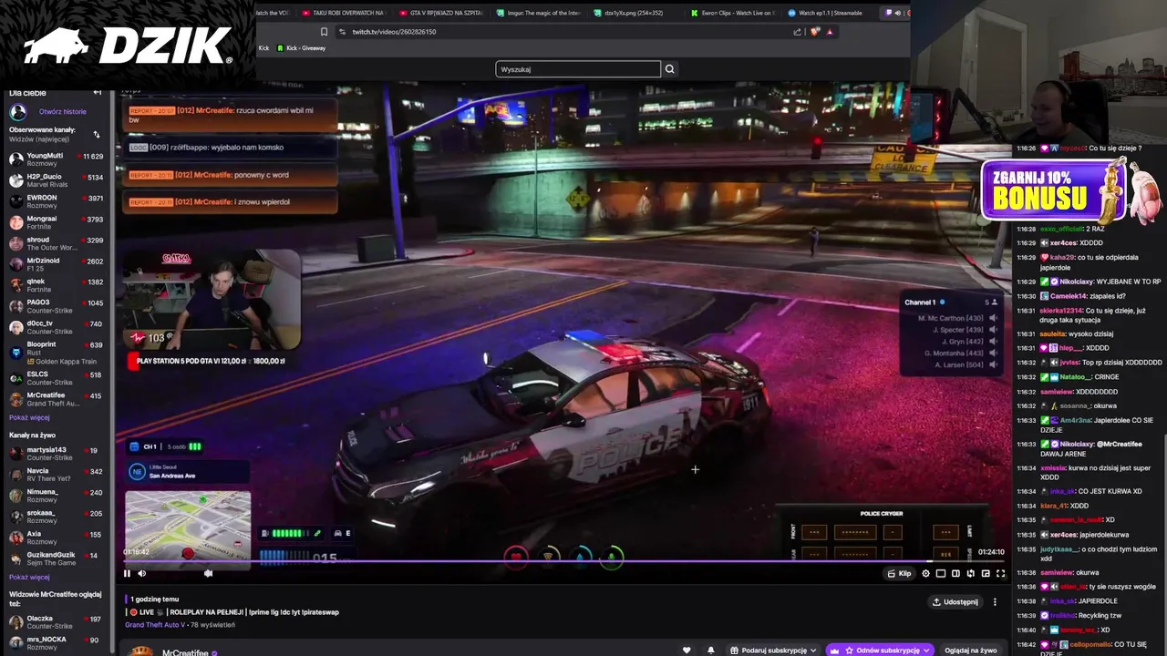Click the search magnifier button
Viewport: 1167px width, 656px height.
(x=669, y=69)
